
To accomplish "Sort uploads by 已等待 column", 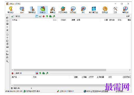I will (x=92, y=77).
